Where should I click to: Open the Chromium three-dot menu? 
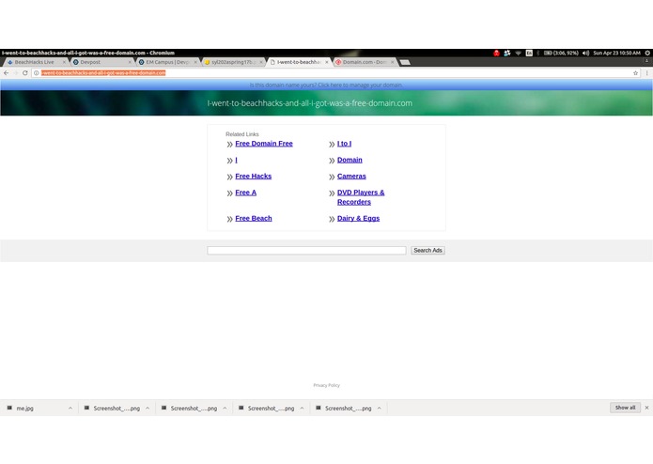(646, 73)
